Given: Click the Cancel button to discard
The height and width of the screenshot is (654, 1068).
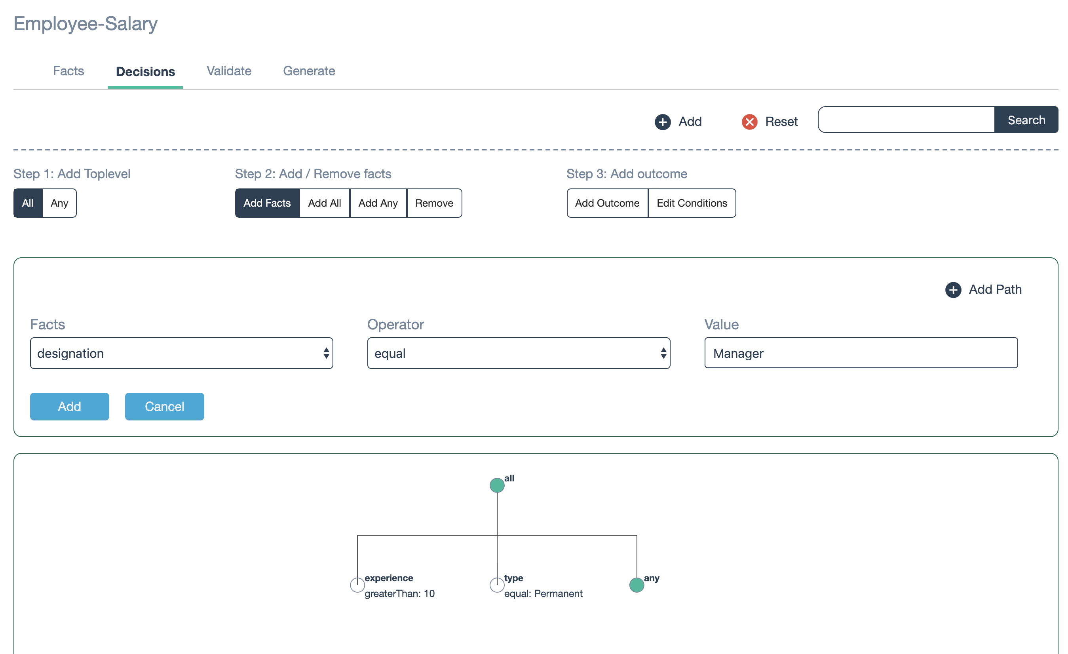Looking at the screenshot, I should click(x=165, y=406).
